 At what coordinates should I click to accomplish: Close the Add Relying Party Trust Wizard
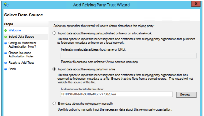196,4
